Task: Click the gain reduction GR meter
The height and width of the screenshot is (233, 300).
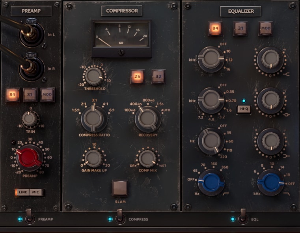Action: coord(121,34)
